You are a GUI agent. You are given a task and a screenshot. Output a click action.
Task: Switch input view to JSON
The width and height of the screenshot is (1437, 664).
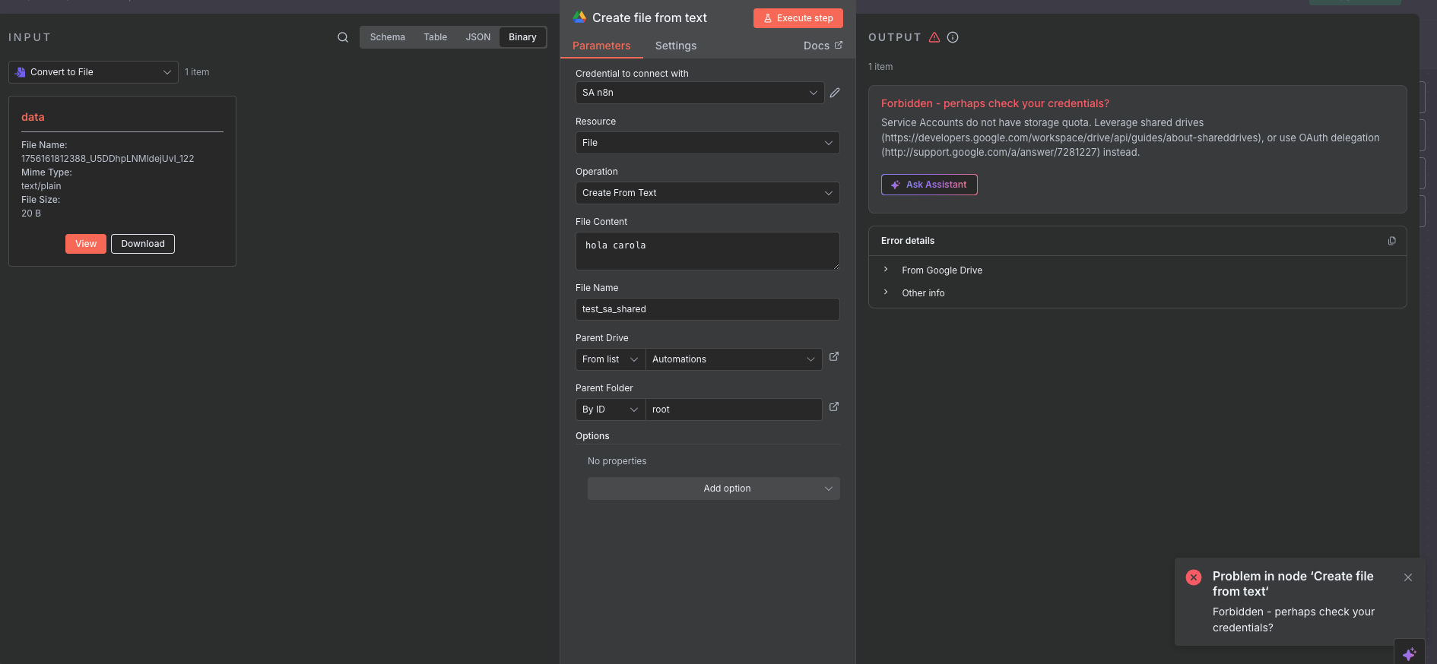[477, 37]
